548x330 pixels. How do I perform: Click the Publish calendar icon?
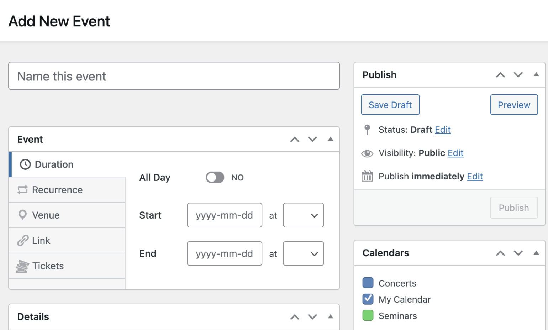click(x=367, y=176)
